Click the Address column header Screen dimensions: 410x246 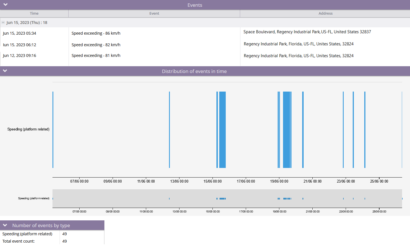(x=325, y=13)
